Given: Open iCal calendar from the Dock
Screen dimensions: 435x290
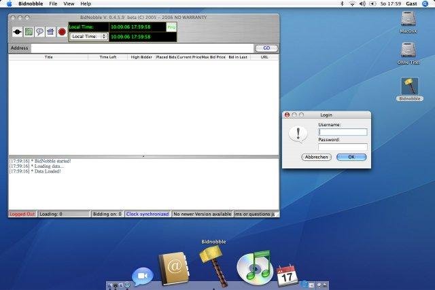Looking at the screenshot, I should pos(287,276).
